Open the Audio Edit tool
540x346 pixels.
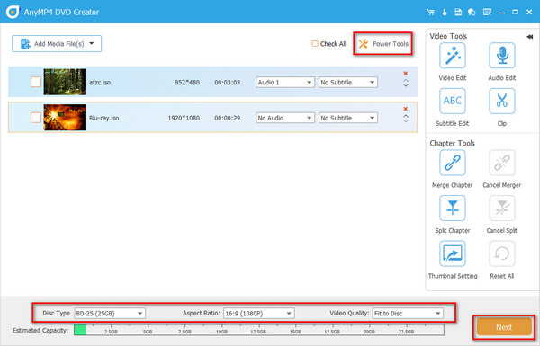click(502, 56)
